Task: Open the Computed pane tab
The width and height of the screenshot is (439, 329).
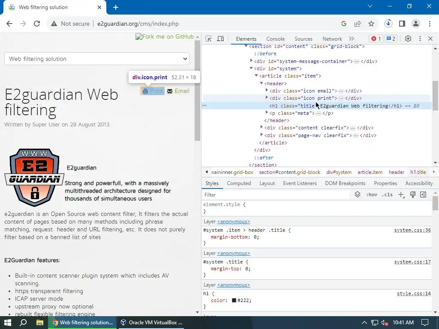Action: (x=239, y=183)
